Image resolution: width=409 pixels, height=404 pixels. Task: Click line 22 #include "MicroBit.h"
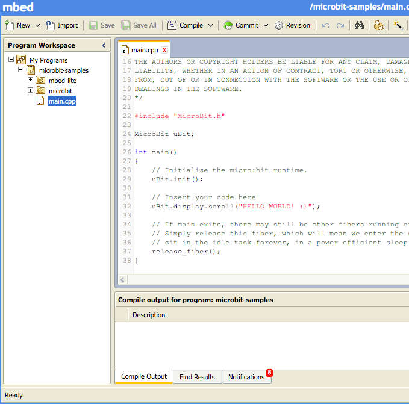pos(180,116)
